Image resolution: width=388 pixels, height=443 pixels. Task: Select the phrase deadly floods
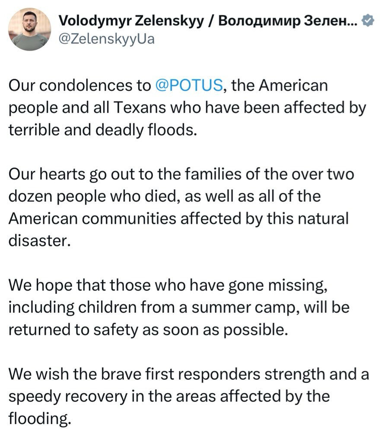[x=146, y=130]
